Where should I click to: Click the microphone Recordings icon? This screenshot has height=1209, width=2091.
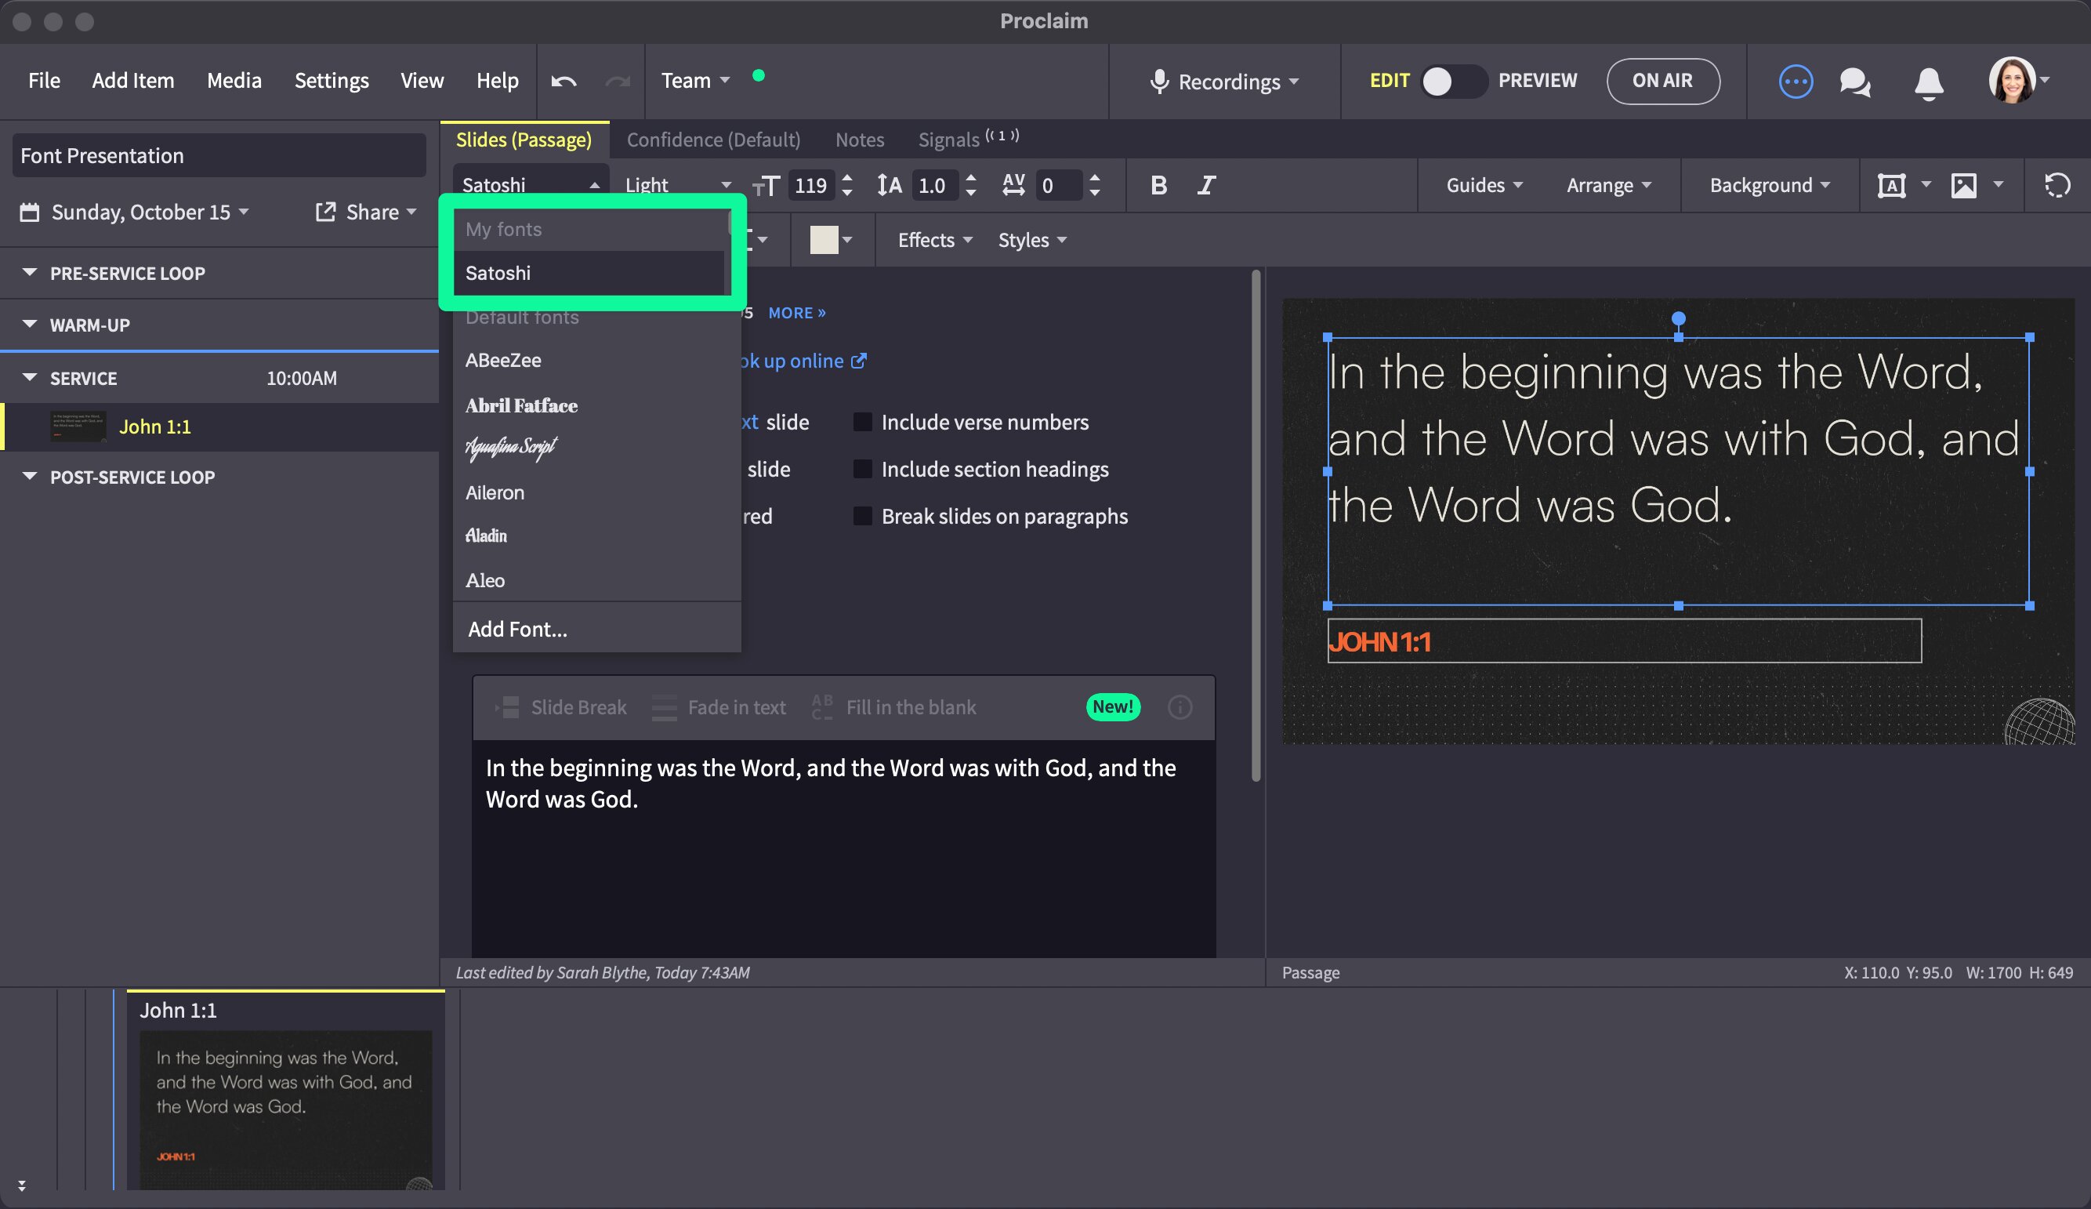1159,82
